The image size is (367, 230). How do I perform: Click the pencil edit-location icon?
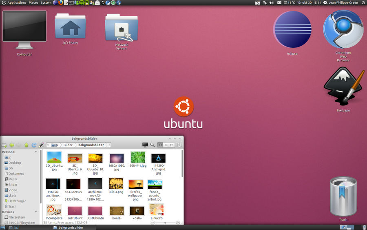point(41,145)
